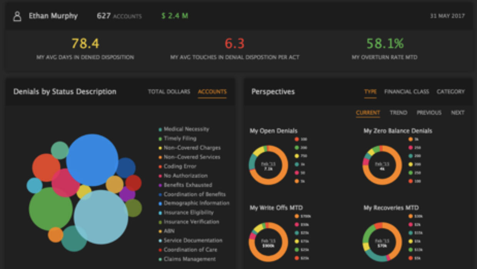This screenshot has width=477, height=269.
Task: Open the TREND view
Action: pos(398,113)
